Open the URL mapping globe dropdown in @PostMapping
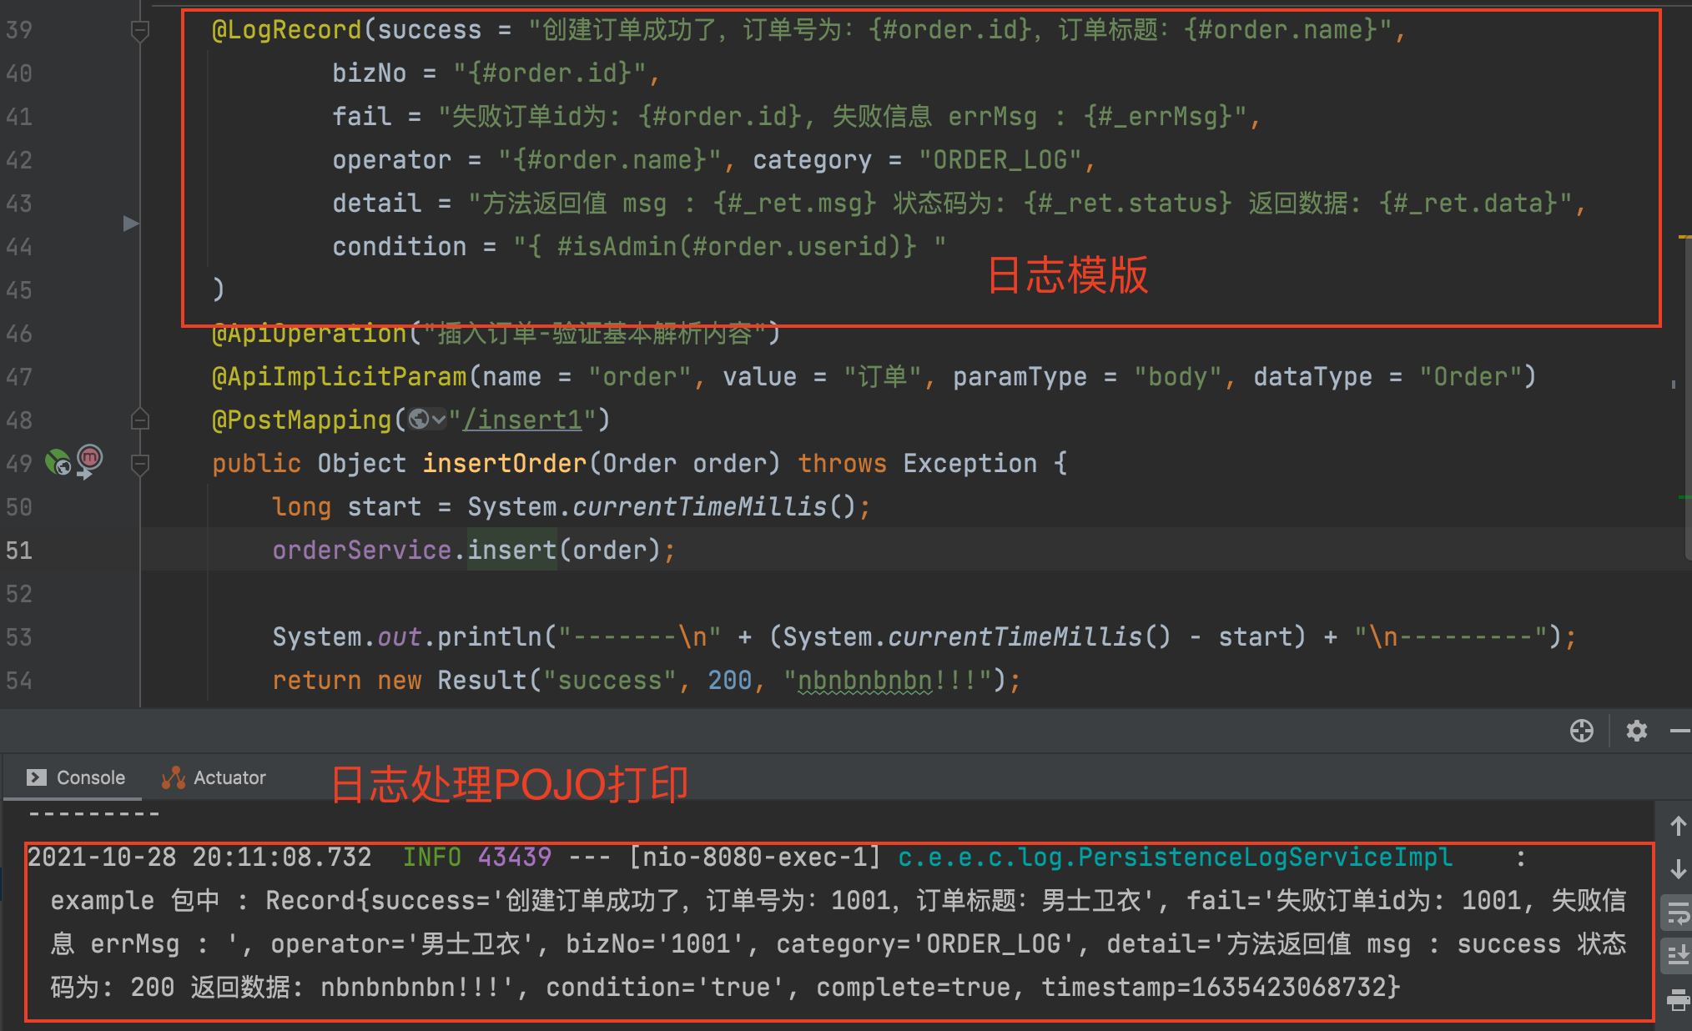The image size is (1692, 1031). (x=427, y=420)
